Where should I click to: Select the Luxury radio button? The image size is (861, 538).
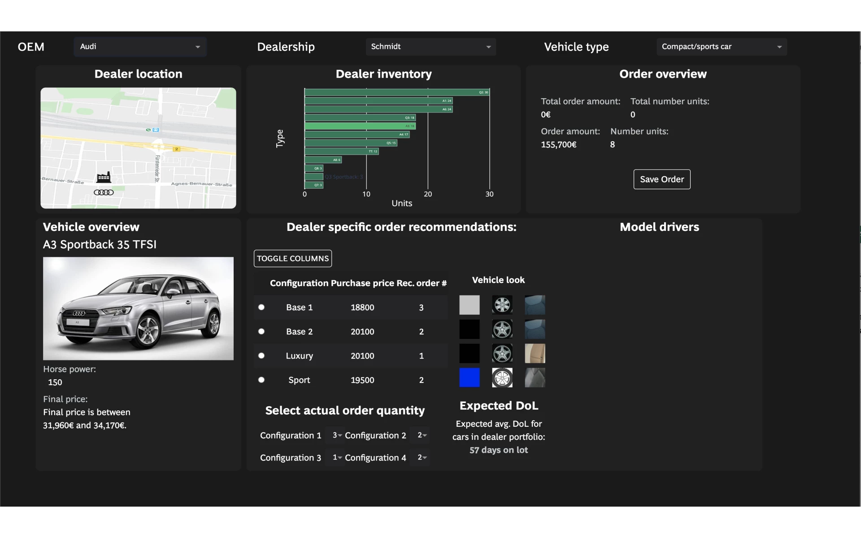click(261, 356)
